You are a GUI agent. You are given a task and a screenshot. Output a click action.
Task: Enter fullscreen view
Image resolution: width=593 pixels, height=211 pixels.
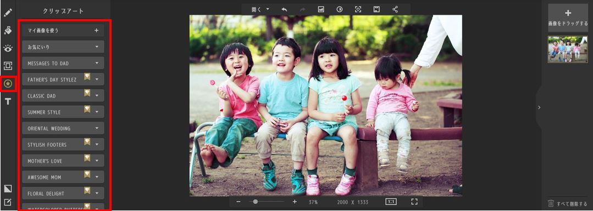tap(414, 202)
